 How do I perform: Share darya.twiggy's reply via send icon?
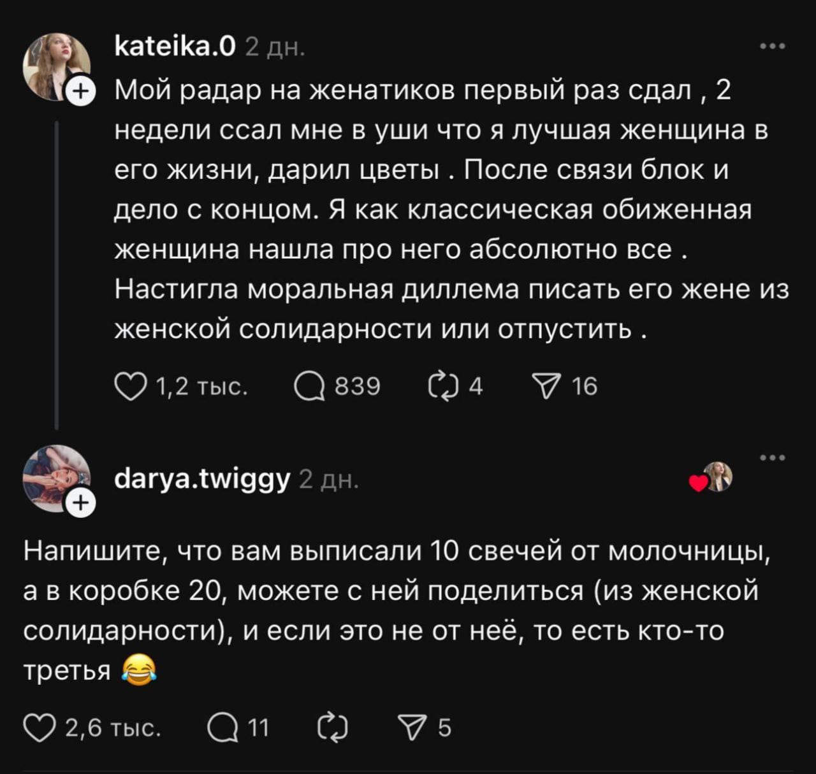tap(412, 728)
